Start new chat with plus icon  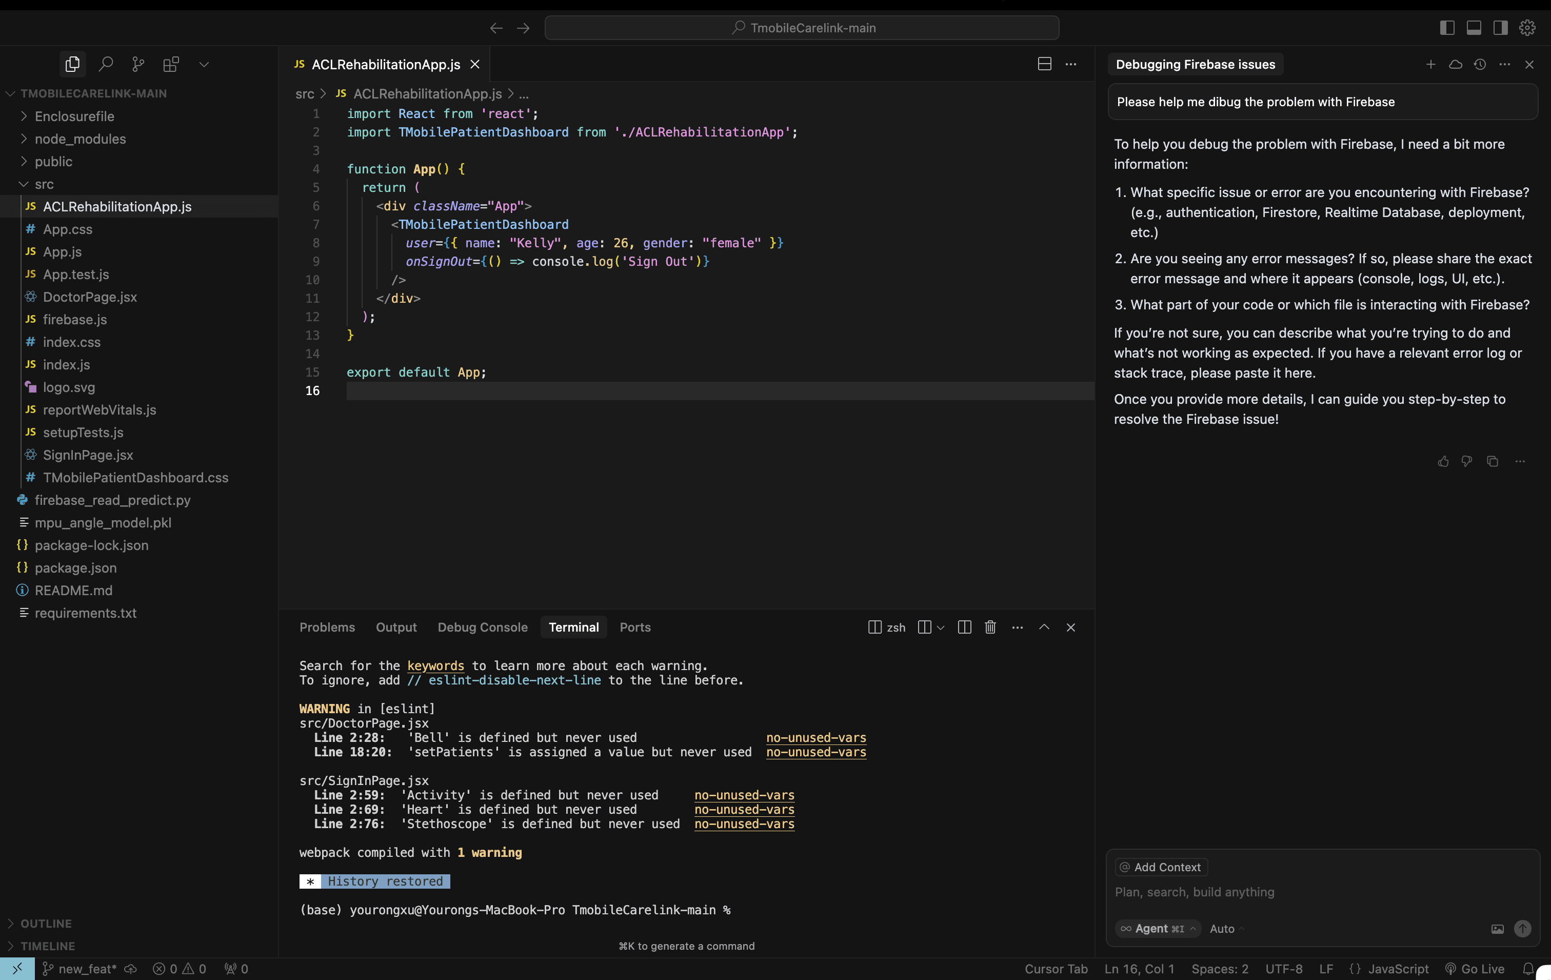1430,64
